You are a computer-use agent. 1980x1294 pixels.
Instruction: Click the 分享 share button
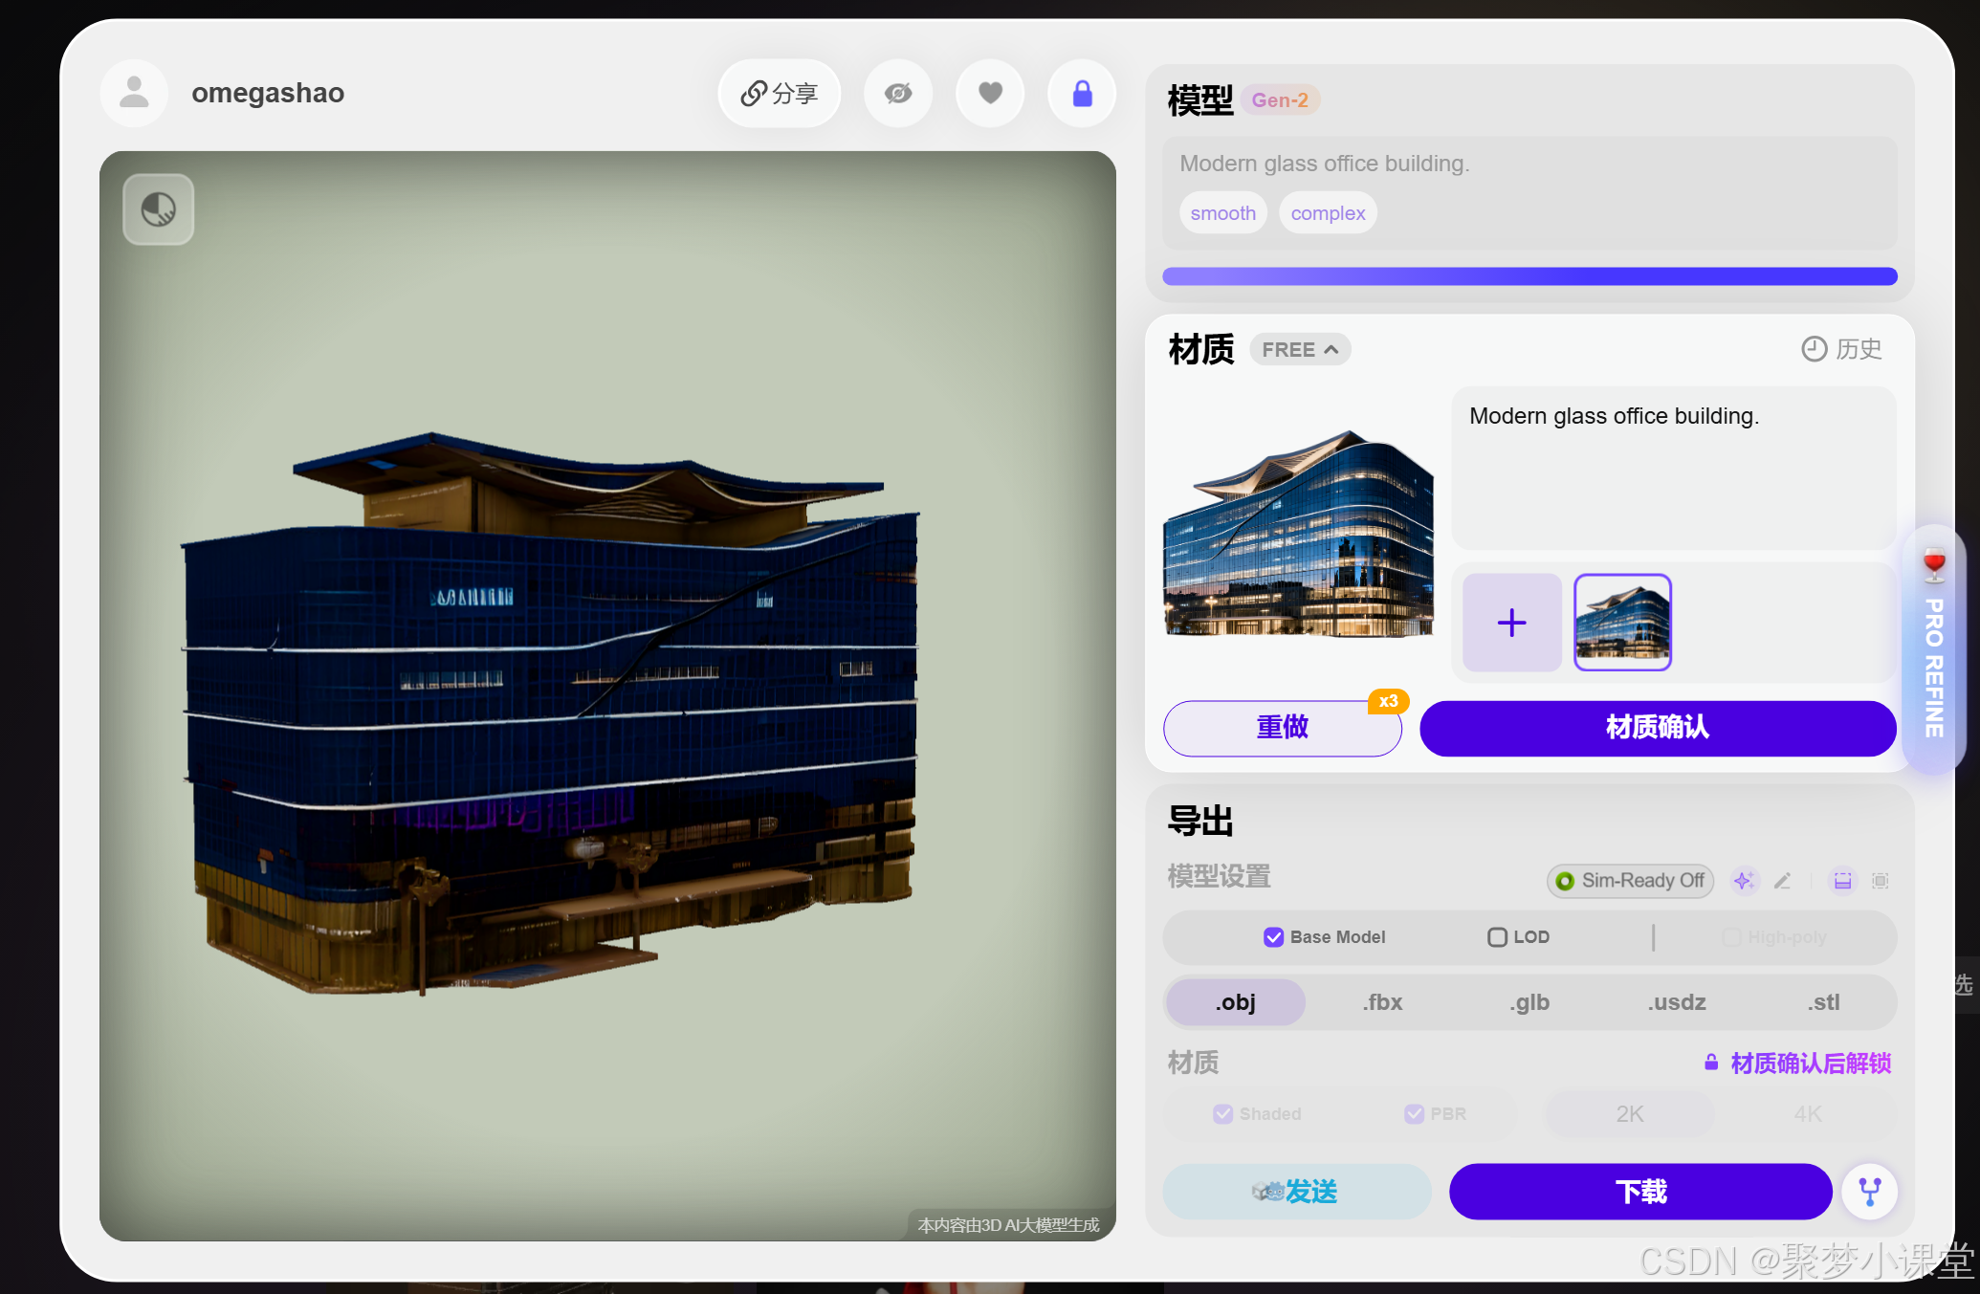point(780,94)
